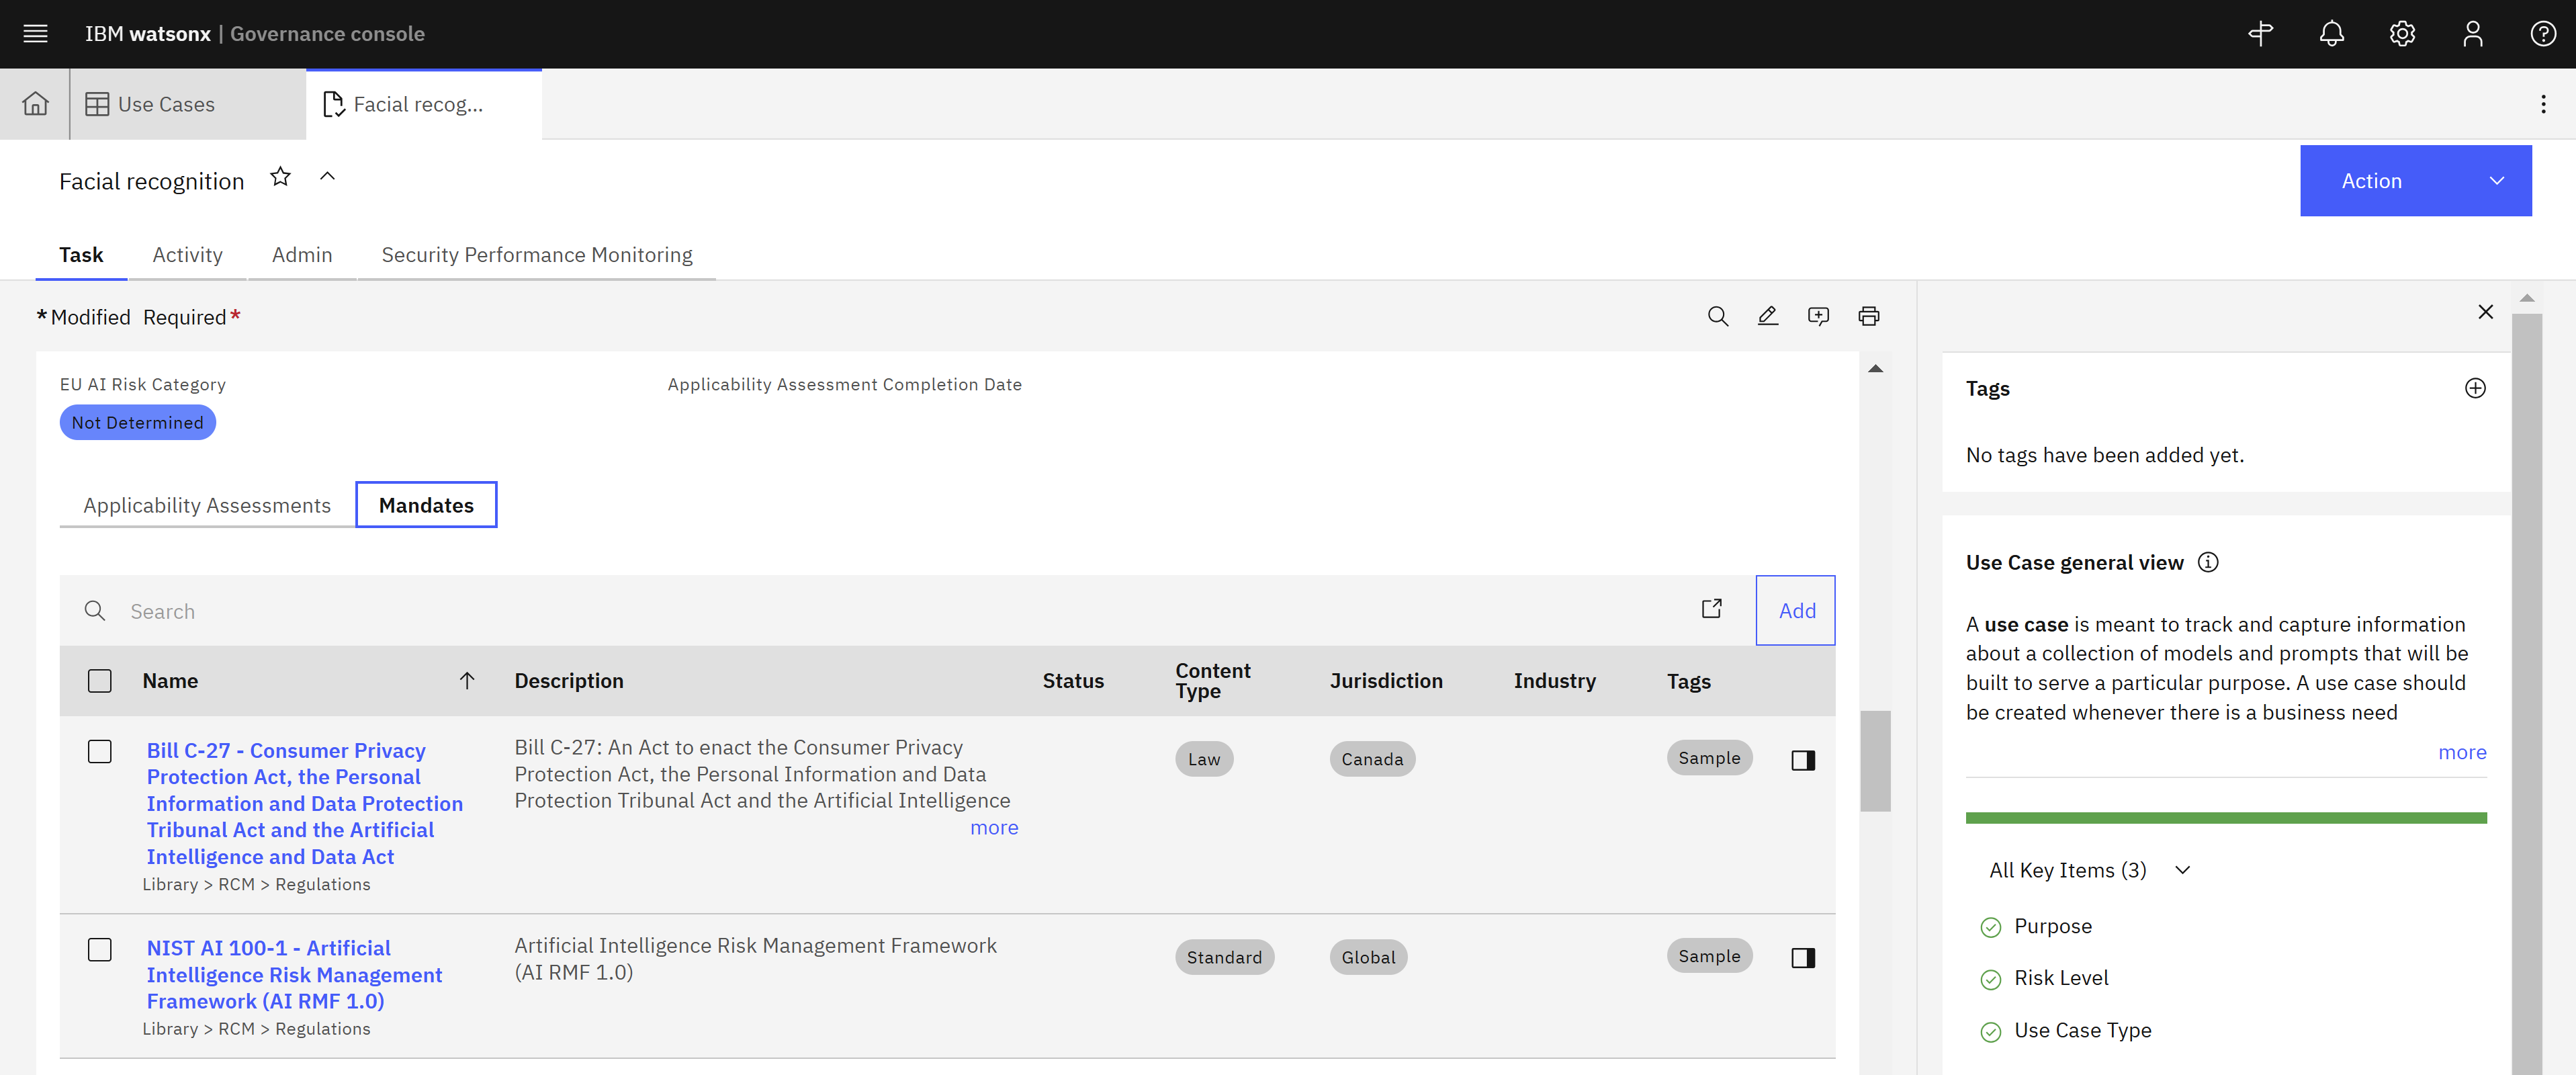
Task: Collapse the Facial recognition header chevron
Action: pyautogui.click(x=327, y=176)
